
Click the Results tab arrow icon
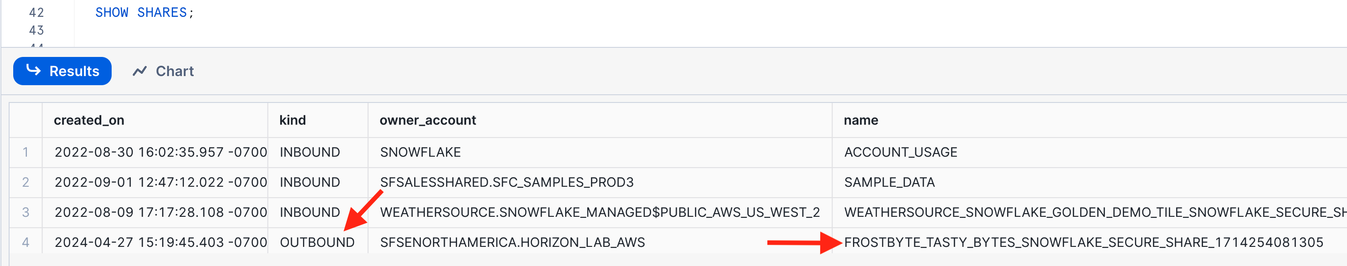coord(33,70)
